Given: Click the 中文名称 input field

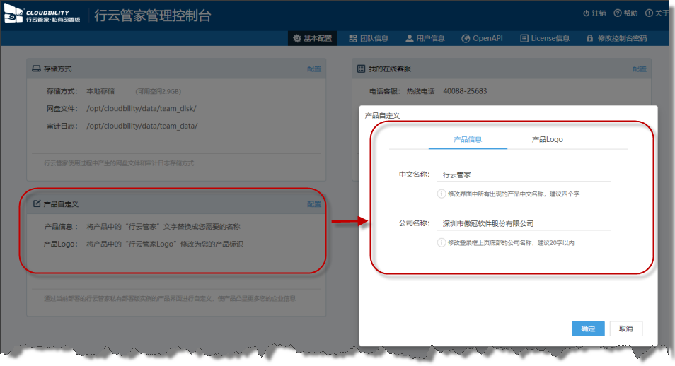Looking at the screenshot, I should [522, 175].
